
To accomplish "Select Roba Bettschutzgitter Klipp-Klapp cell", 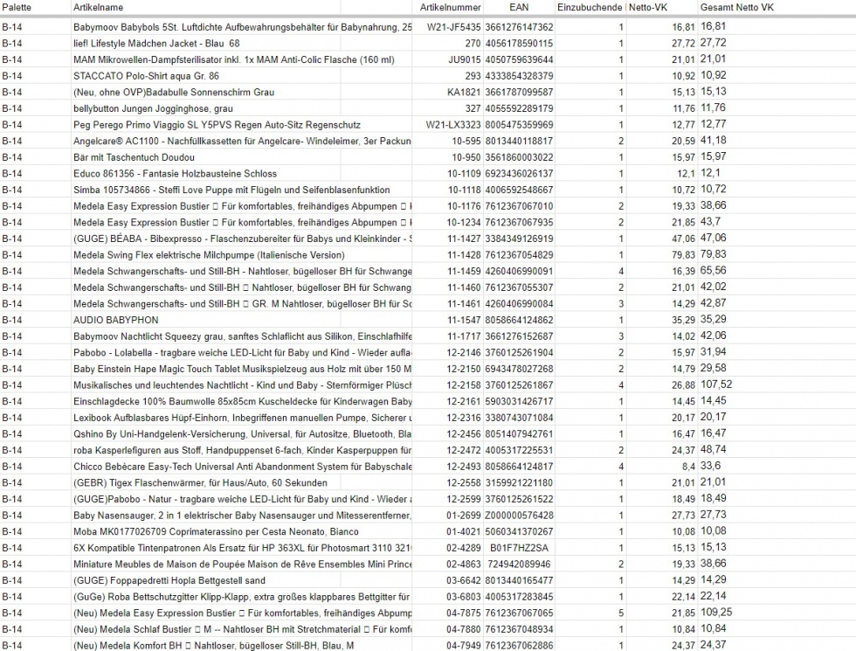I will (243, 597).
